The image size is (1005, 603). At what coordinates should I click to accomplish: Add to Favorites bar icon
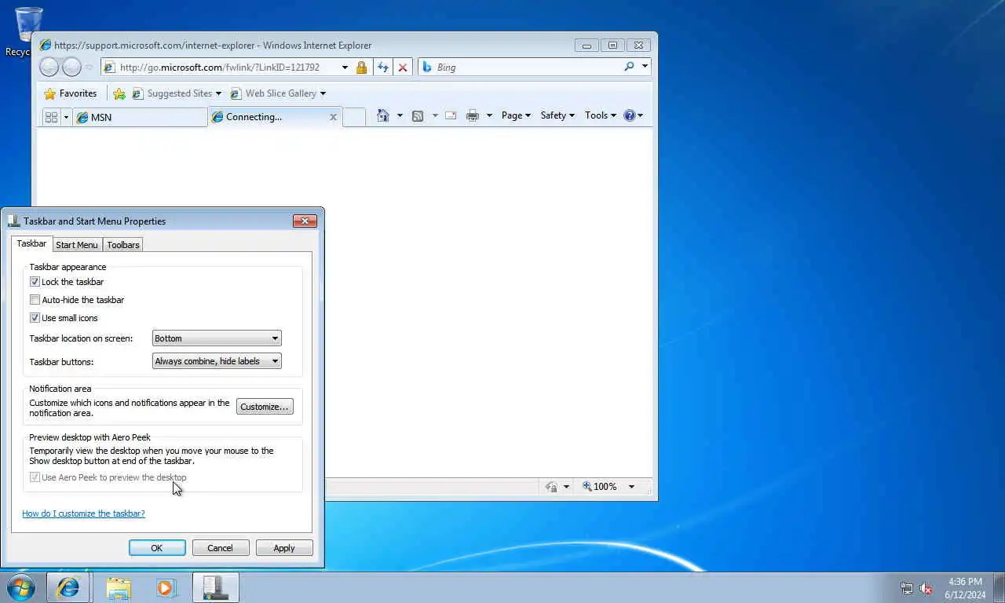(119, 93)
